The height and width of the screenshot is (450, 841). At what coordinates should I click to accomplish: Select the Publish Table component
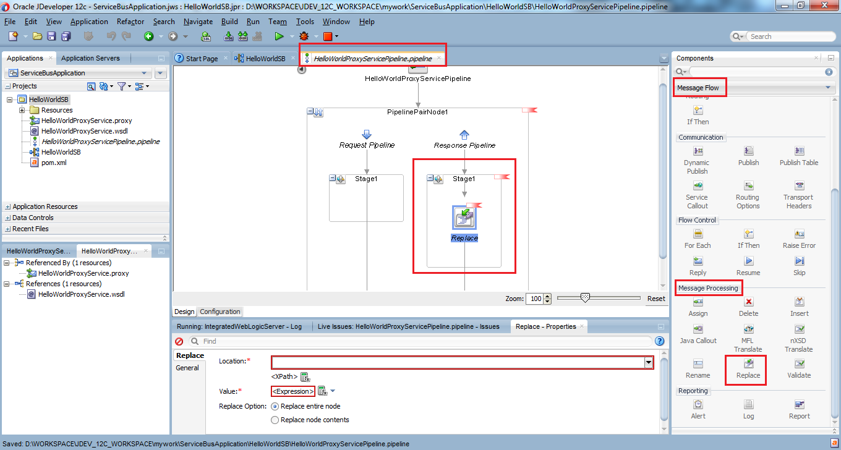coord(799,156)
